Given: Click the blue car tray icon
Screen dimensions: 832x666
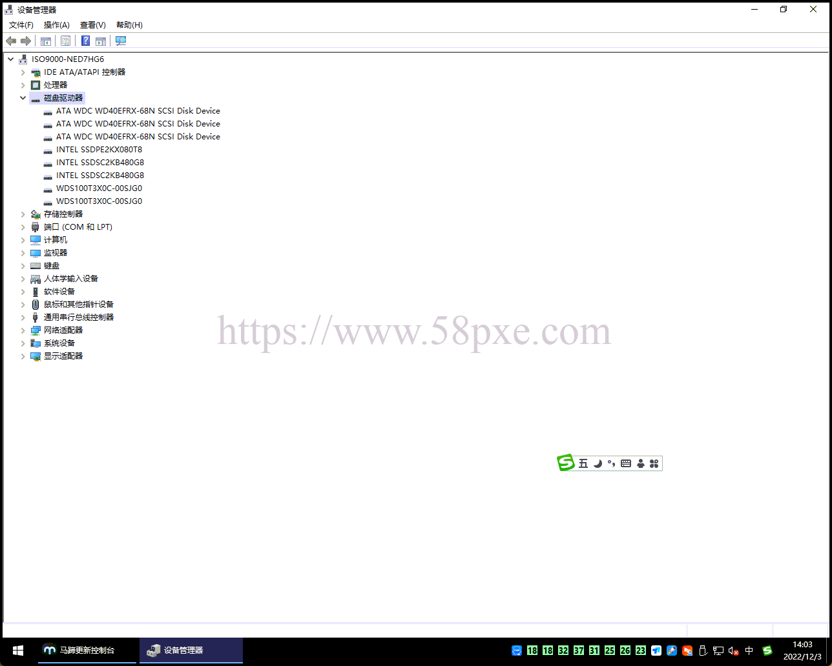Looking at the screenshot, I should [x=517, y=651].
